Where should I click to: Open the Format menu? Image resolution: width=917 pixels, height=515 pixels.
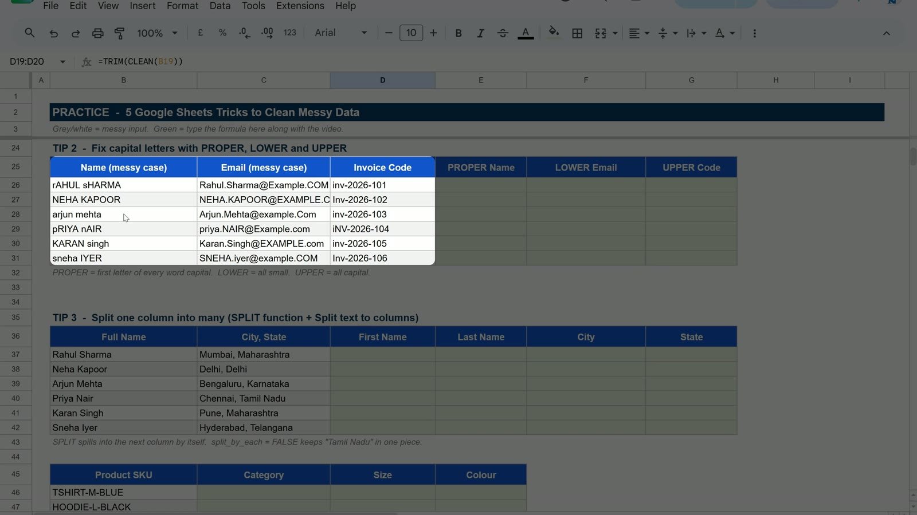182,6
